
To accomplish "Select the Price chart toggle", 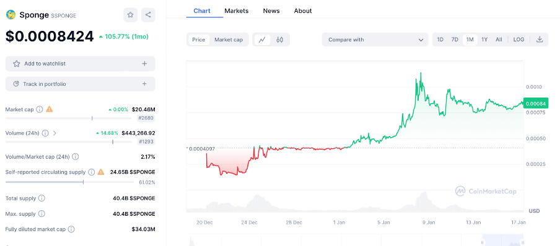I will [x=199, y=40].
